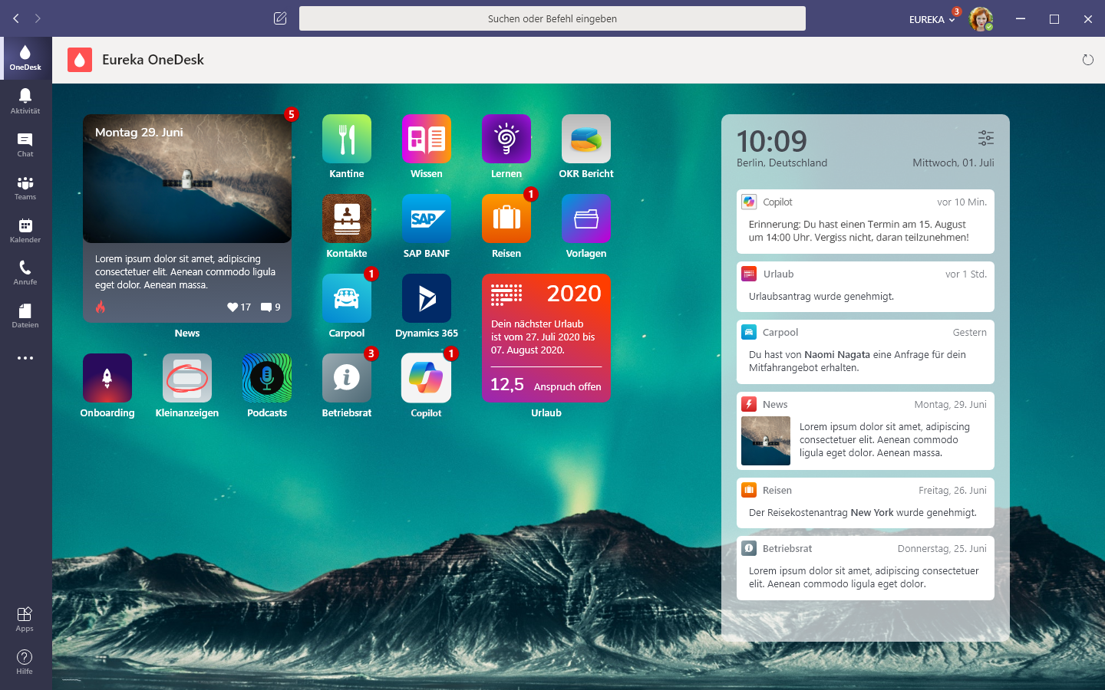Launch the SAP BANF app
Screen dimensions: 1105x690
point(427,219)
